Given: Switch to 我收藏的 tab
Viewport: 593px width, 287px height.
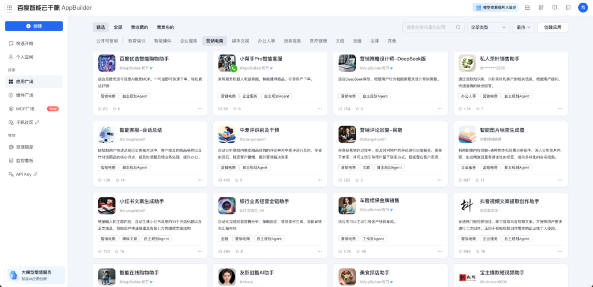Looking at the screenshot, I should pos(139,27).
